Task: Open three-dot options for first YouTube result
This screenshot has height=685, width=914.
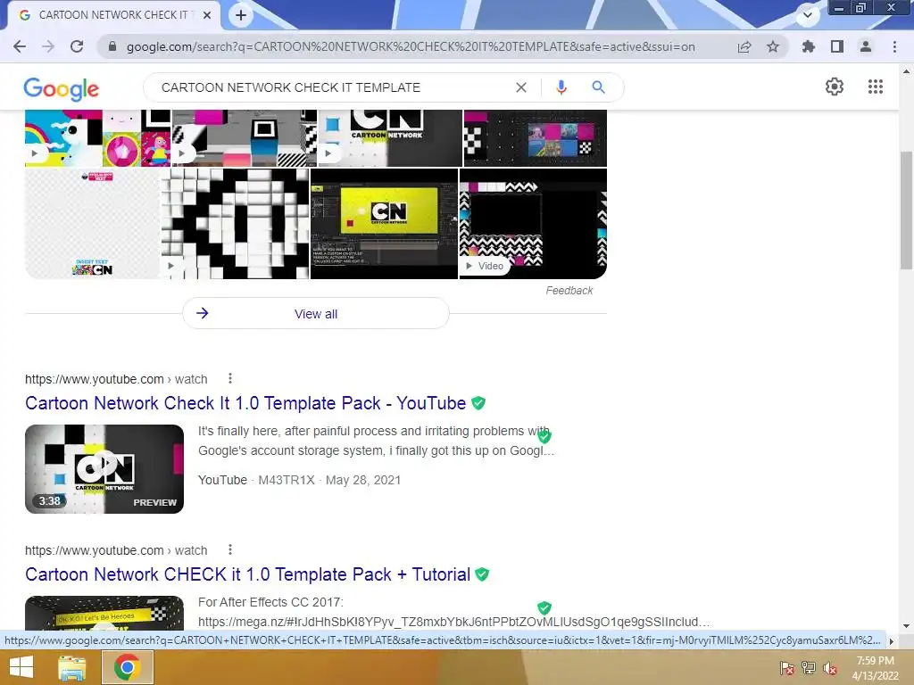Action: (x=230, y=378)
